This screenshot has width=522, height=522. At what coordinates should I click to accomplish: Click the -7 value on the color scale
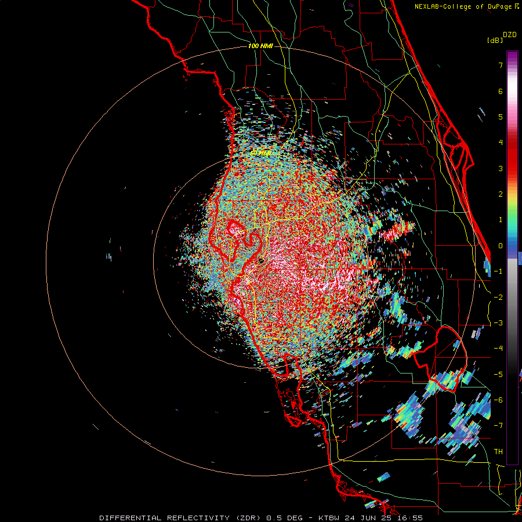tap(498, 426)
